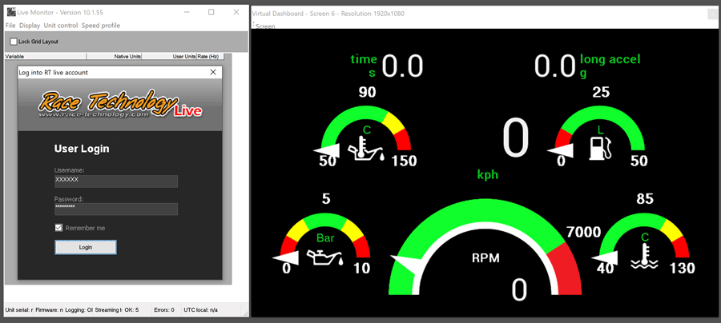Maximize the Live Monitor window

point(211,13)
